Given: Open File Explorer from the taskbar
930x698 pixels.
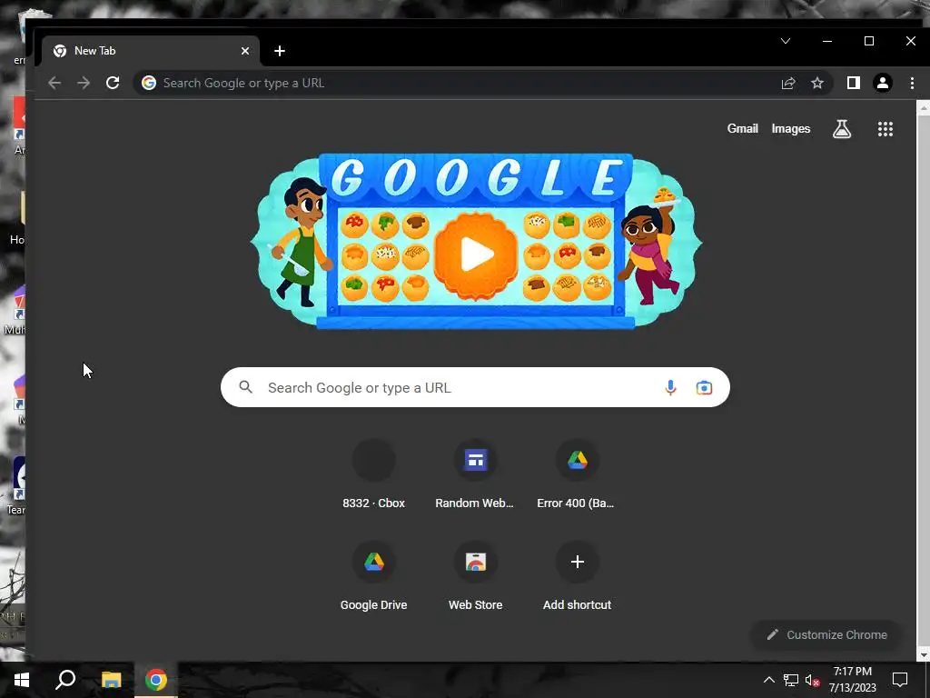Looking at the screenshot, I should tap(111, 680).
